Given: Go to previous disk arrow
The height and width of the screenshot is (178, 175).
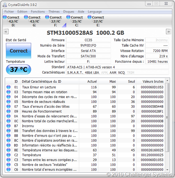Looking at the screenshot, I should click(6, 32).
